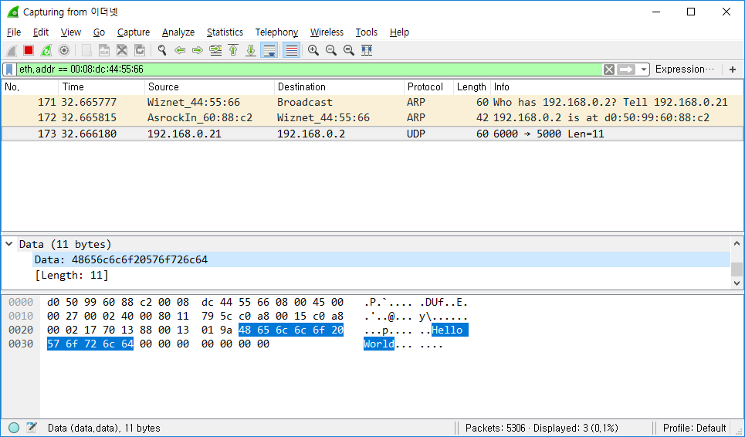745x437 pixels.
Task: Open the Go menu
Action: [99, 32]
